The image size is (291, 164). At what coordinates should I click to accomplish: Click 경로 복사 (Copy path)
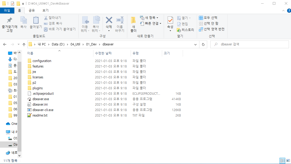click(53, 24)
